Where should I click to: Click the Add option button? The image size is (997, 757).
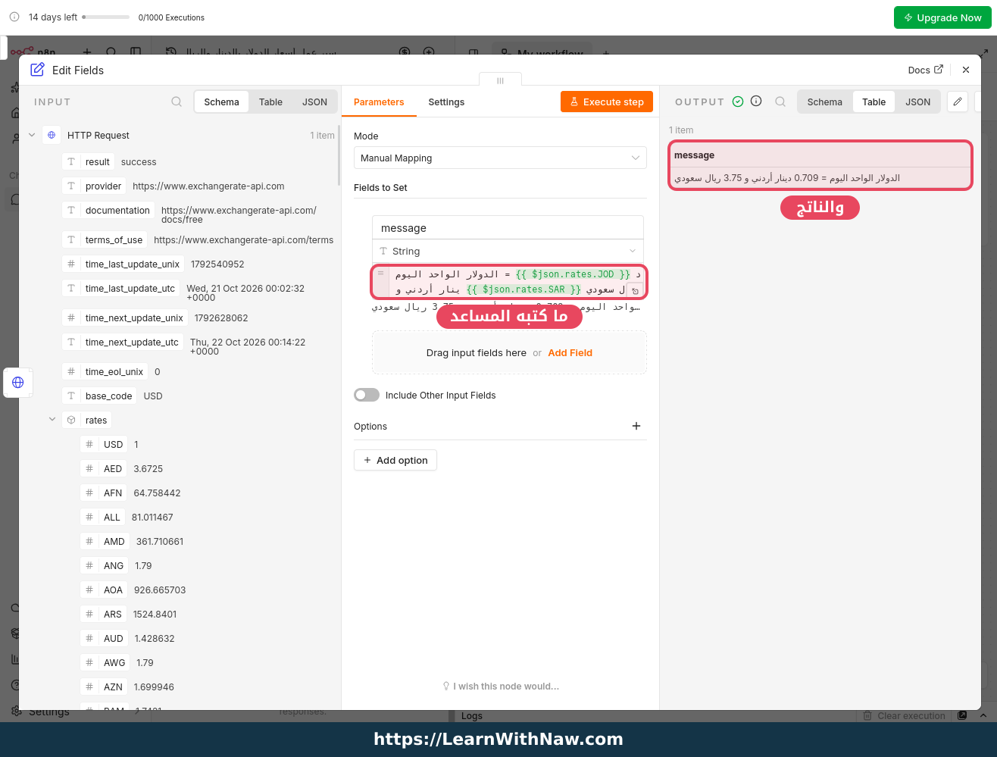click(x=395, y=460)
